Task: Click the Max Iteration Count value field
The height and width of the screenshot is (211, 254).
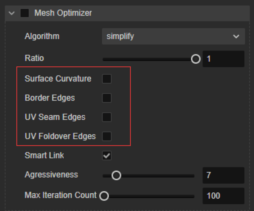Action: pyautogui.click(x=223, y=196)
